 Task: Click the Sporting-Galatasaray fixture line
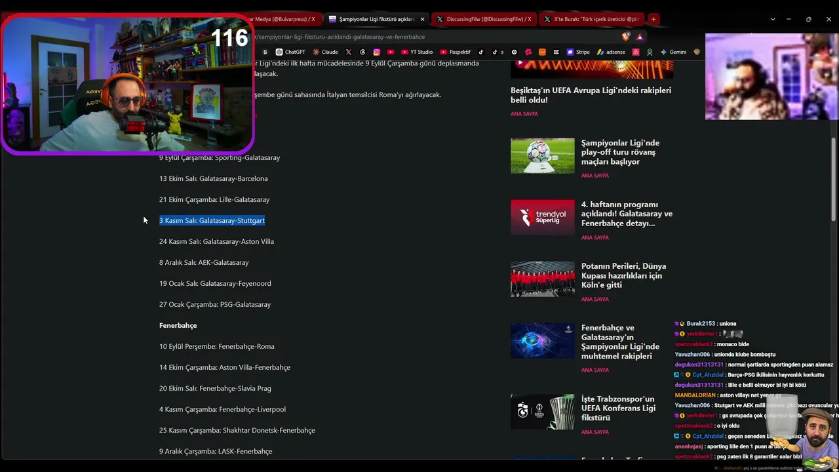tap(220, 157)
